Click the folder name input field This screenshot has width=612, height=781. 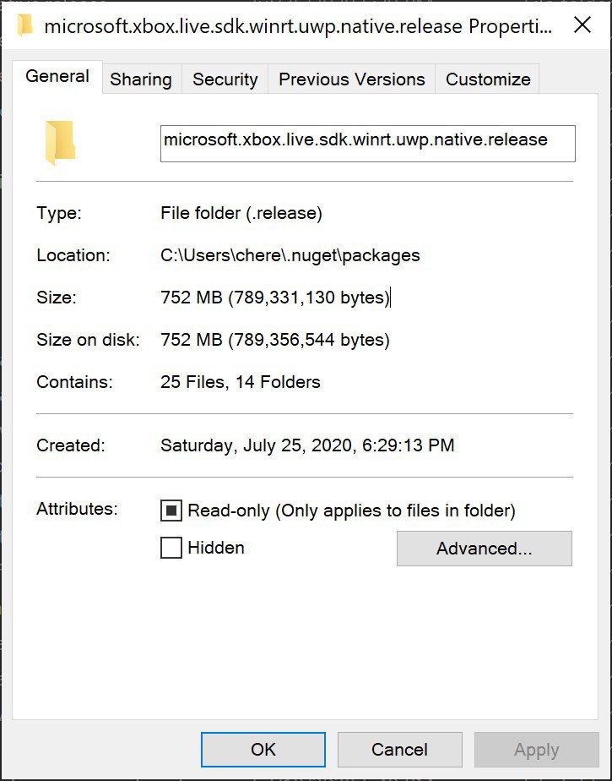point(368,144)
